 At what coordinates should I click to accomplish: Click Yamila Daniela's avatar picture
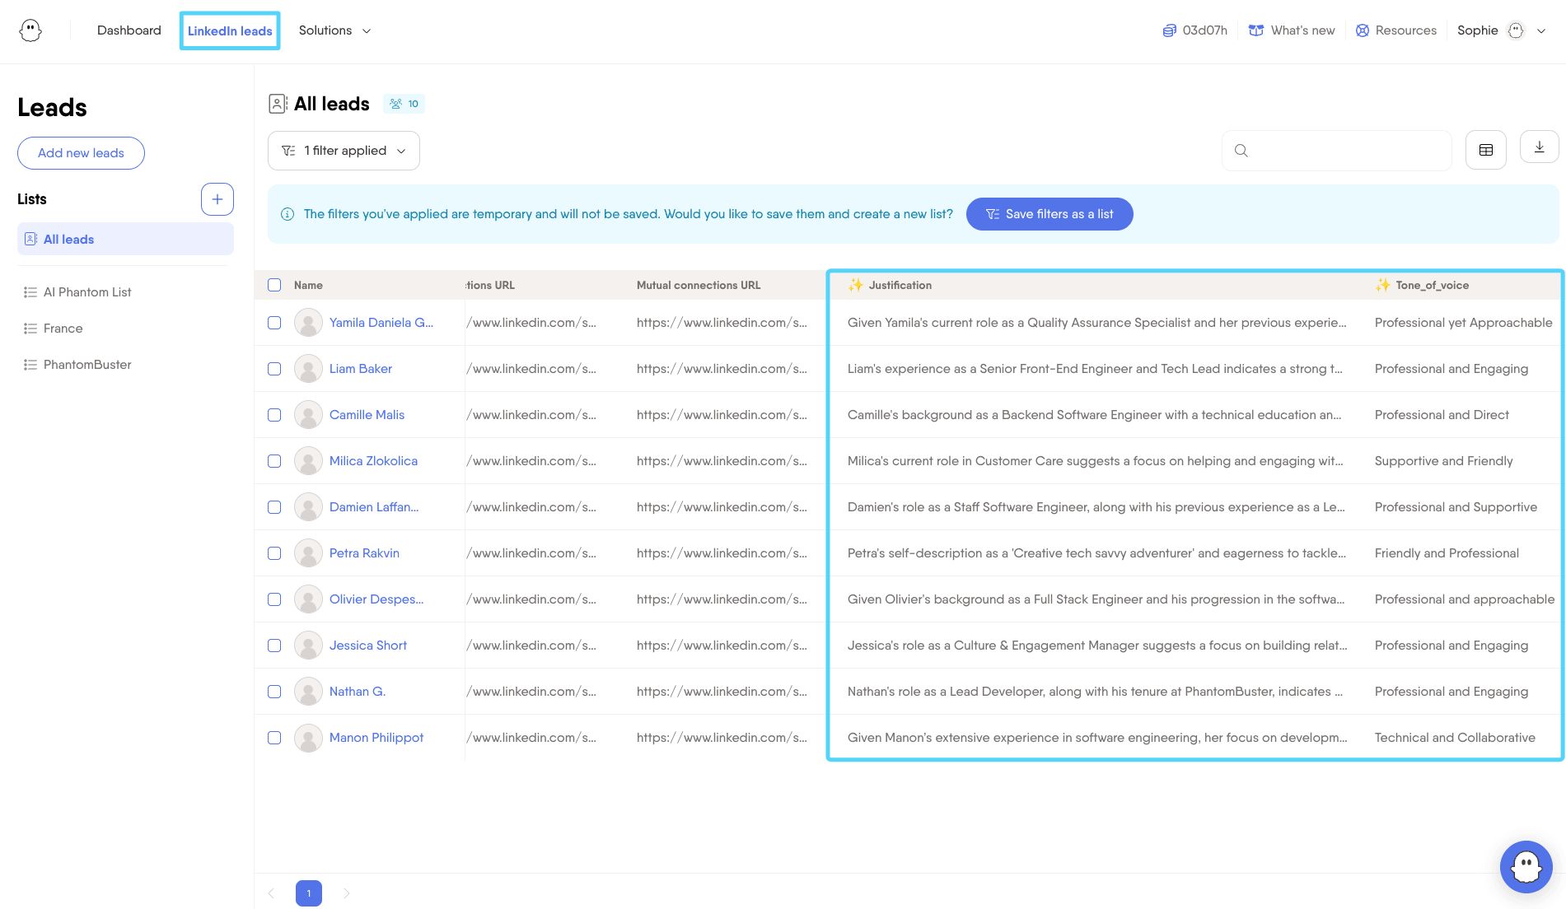(x=308, y=323)
